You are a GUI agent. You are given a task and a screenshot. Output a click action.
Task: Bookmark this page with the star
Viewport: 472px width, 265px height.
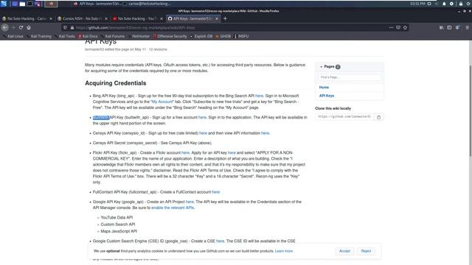(x=405, y=27)
